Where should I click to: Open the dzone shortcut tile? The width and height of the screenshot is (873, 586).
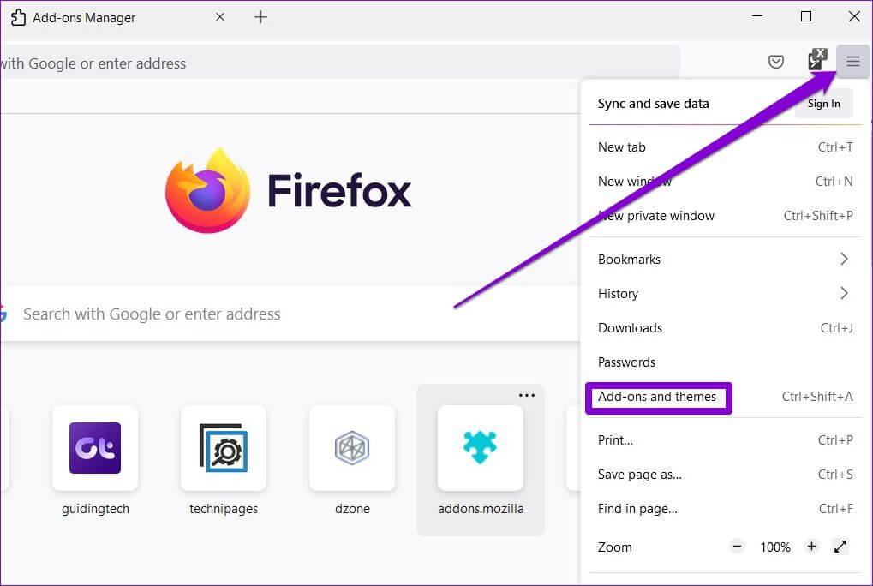pos(352,461)
